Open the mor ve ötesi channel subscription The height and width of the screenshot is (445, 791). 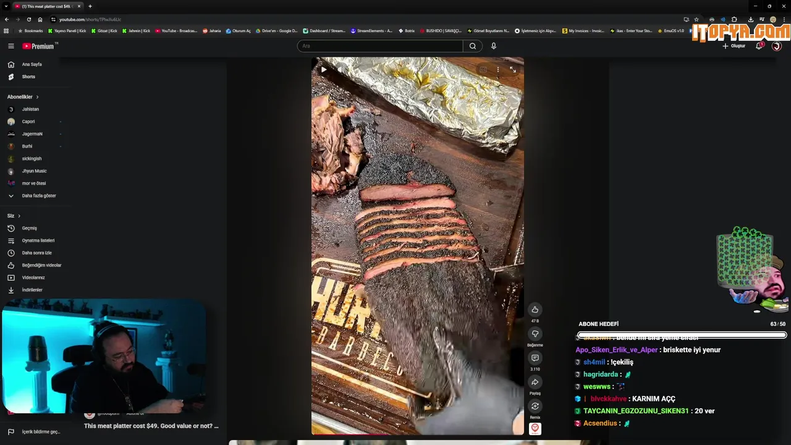[x=34, y=184]
